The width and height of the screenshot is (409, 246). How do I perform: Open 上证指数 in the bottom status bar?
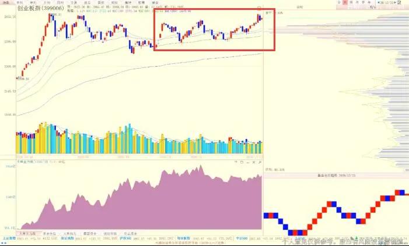[x=9, y=238]
